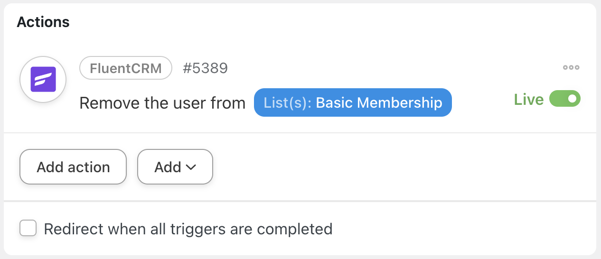Viewport: 601px width, 259px height.
Task: Click the "List(s):" prefix in blue token
Action: tap(288, 102)
